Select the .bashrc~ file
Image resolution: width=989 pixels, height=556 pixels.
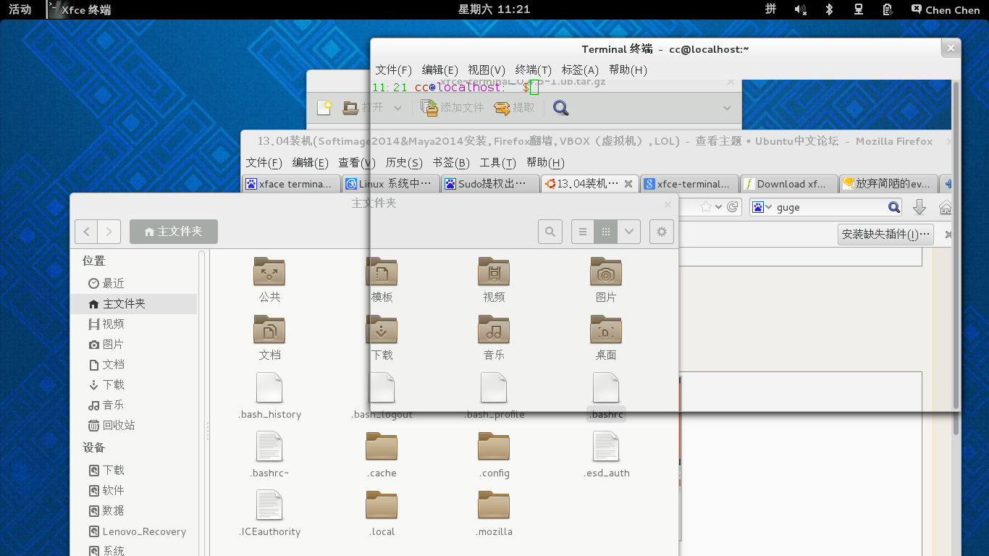269,447
